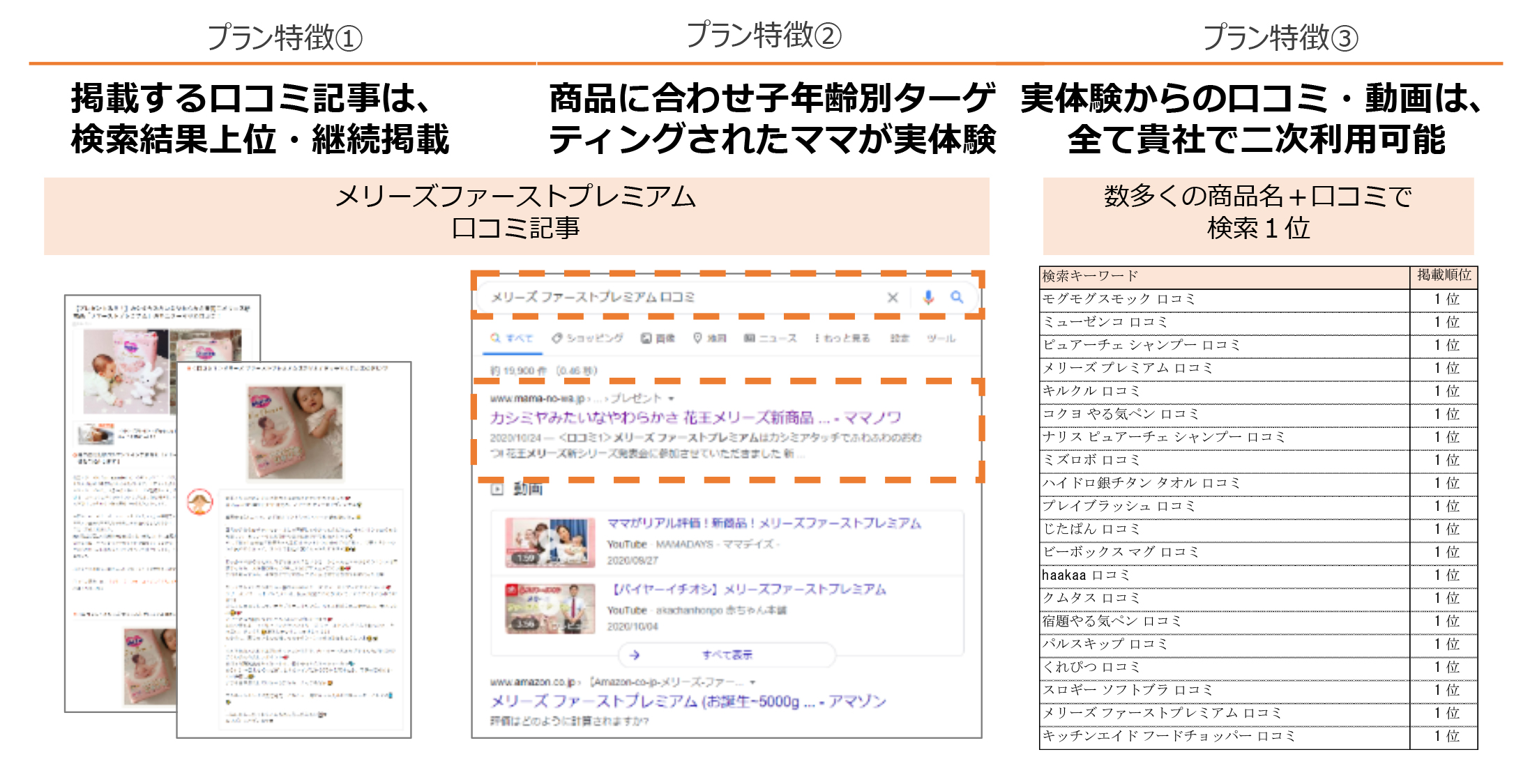The height and width of the screenshot is (775, 1537).
Task: Play the 3:56 video thumbnail
Action: pyautogui.click(x=550, y=608)
